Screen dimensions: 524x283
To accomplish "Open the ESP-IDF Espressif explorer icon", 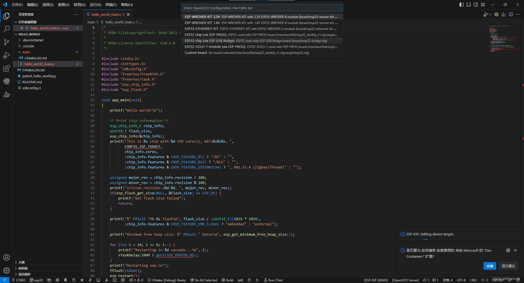I will (7, 81).
